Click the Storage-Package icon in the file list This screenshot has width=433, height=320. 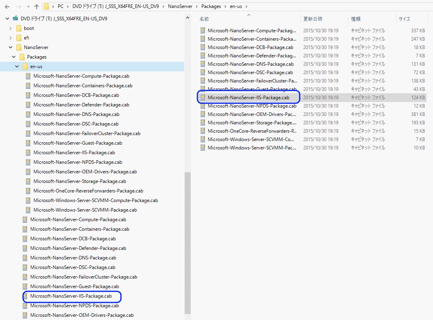203,122
